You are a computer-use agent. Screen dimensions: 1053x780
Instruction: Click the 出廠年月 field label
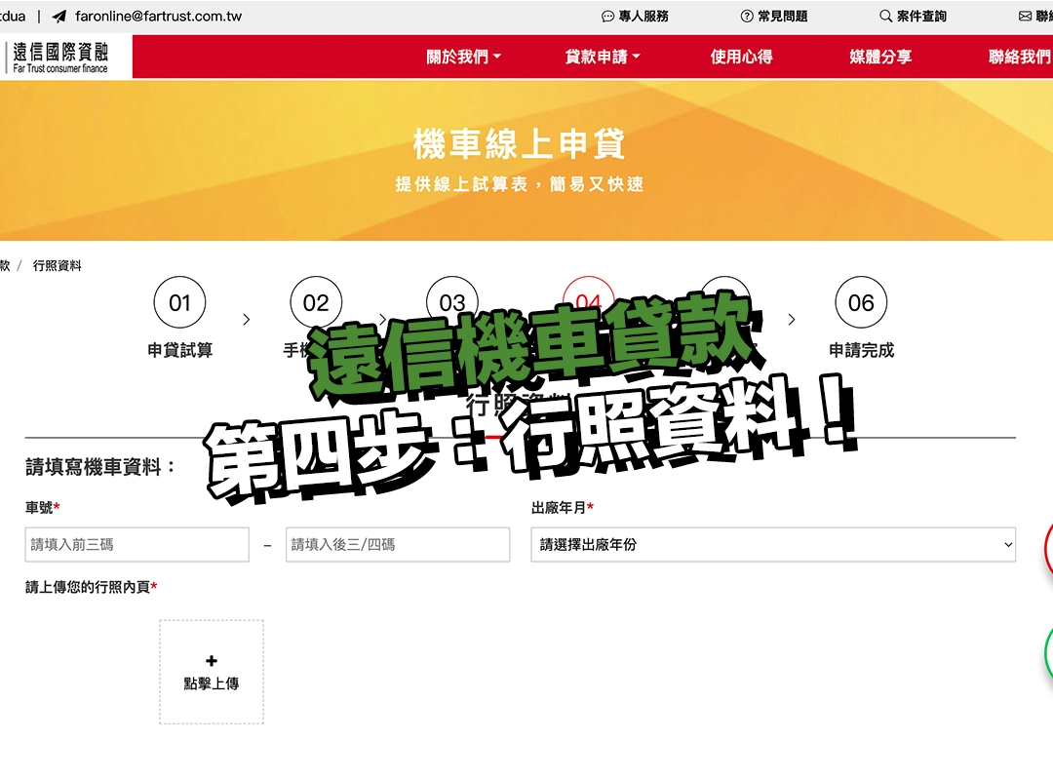pyautogui.click(x=563, y=507)
